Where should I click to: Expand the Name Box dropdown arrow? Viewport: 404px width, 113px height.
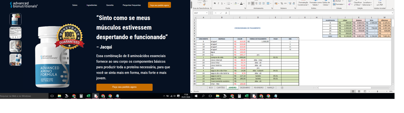[x=207, y=13]
